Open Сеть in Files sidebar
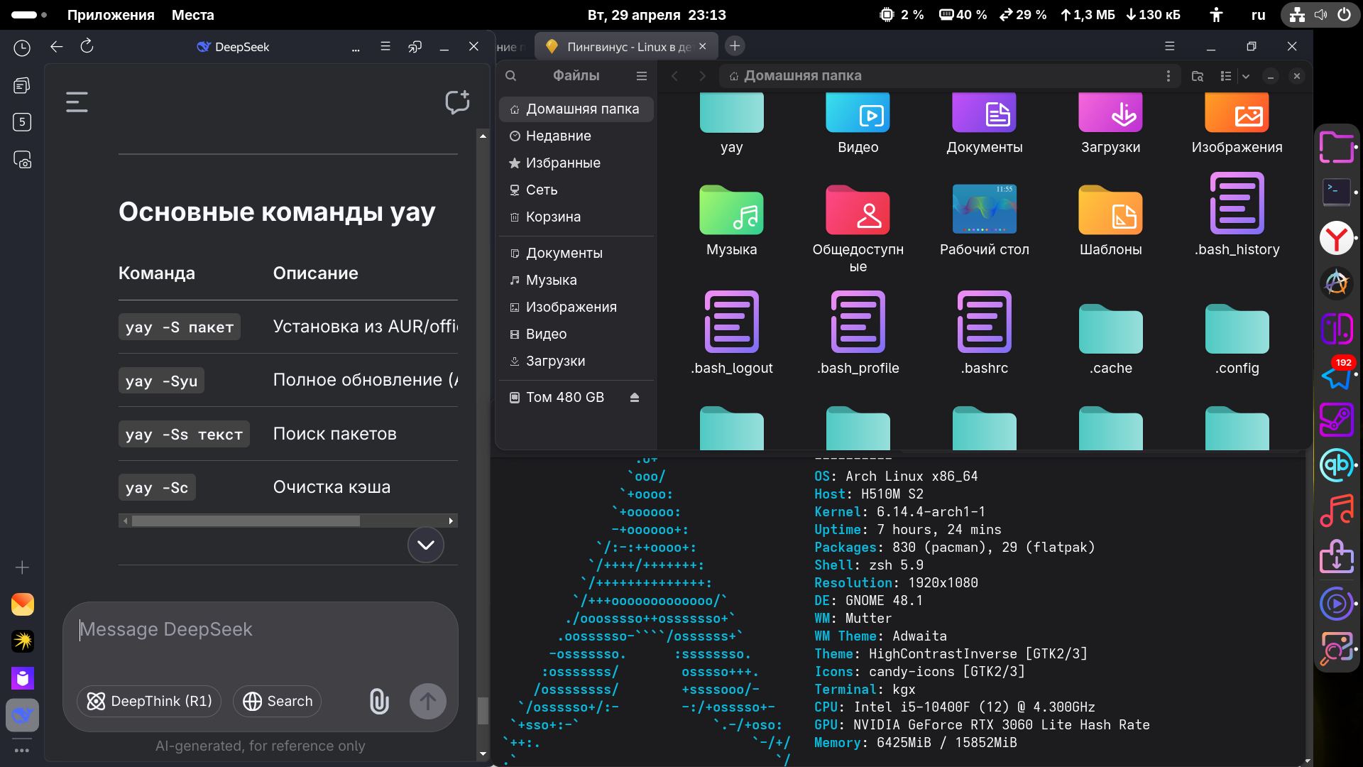Screen dimensions: 1363x767 [x=576, y=190]
